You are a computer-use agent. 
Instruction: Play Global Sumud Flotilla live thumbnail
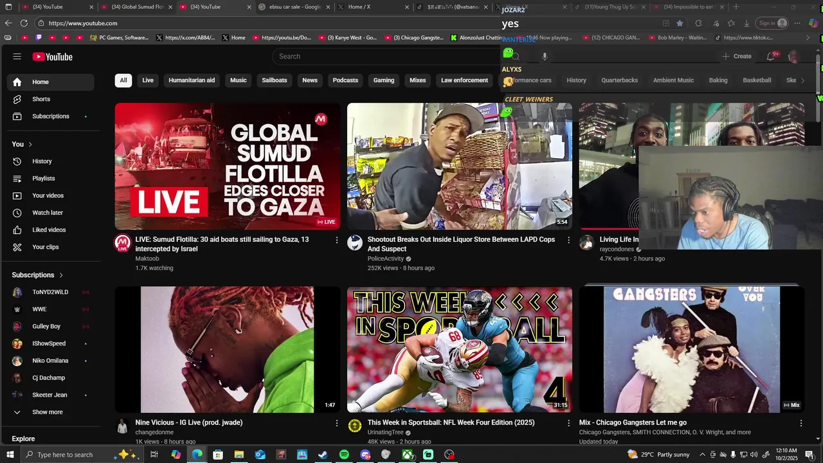(x=228, y=166)
